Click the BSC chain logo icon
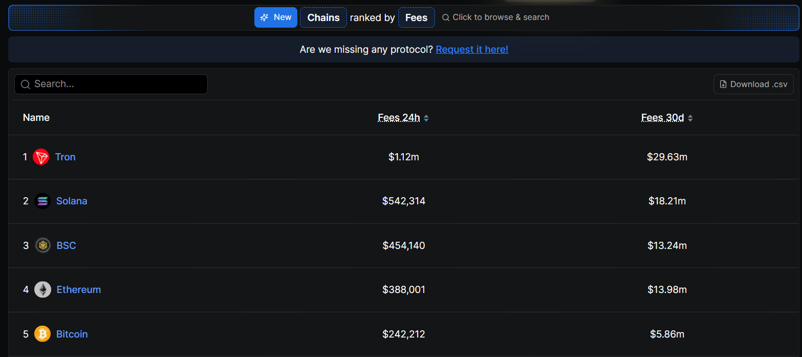 [x=42, y=246]
